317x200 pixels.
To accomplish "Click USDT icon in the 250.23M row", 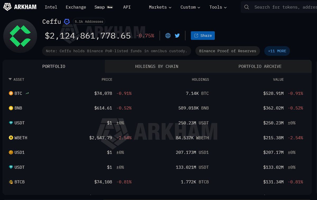I will click(x=11, y=123).
